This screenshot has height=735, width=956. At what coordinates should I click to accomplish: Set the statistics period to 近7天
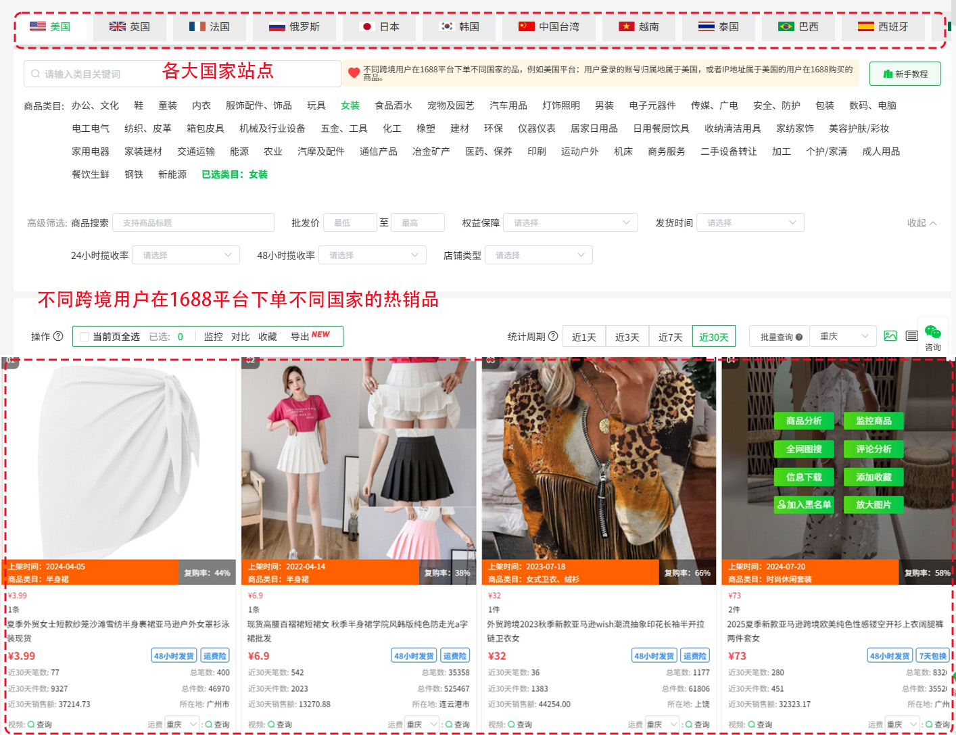point(671,337)
